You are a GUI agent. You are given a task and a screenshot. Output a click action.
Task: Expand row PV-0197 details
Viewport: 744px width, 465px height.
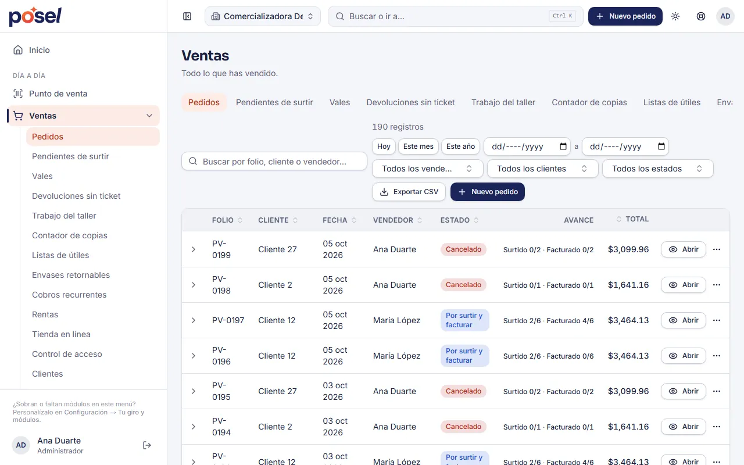tap(194, 320)
